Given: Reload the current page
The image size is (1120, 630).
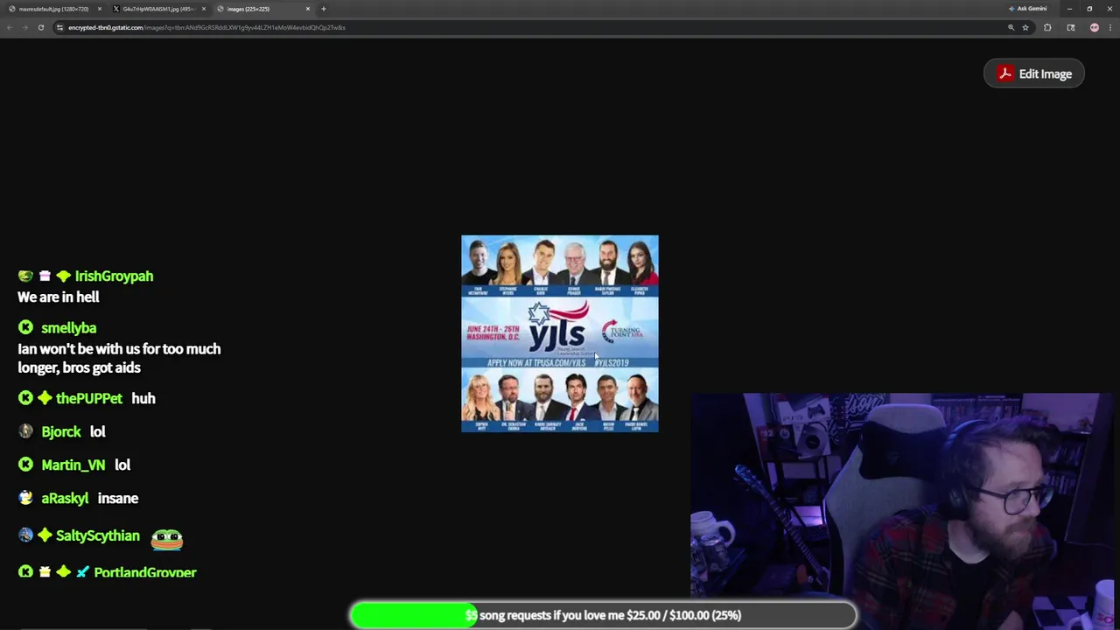Looking at the screenshot, I should pos(41,27).
